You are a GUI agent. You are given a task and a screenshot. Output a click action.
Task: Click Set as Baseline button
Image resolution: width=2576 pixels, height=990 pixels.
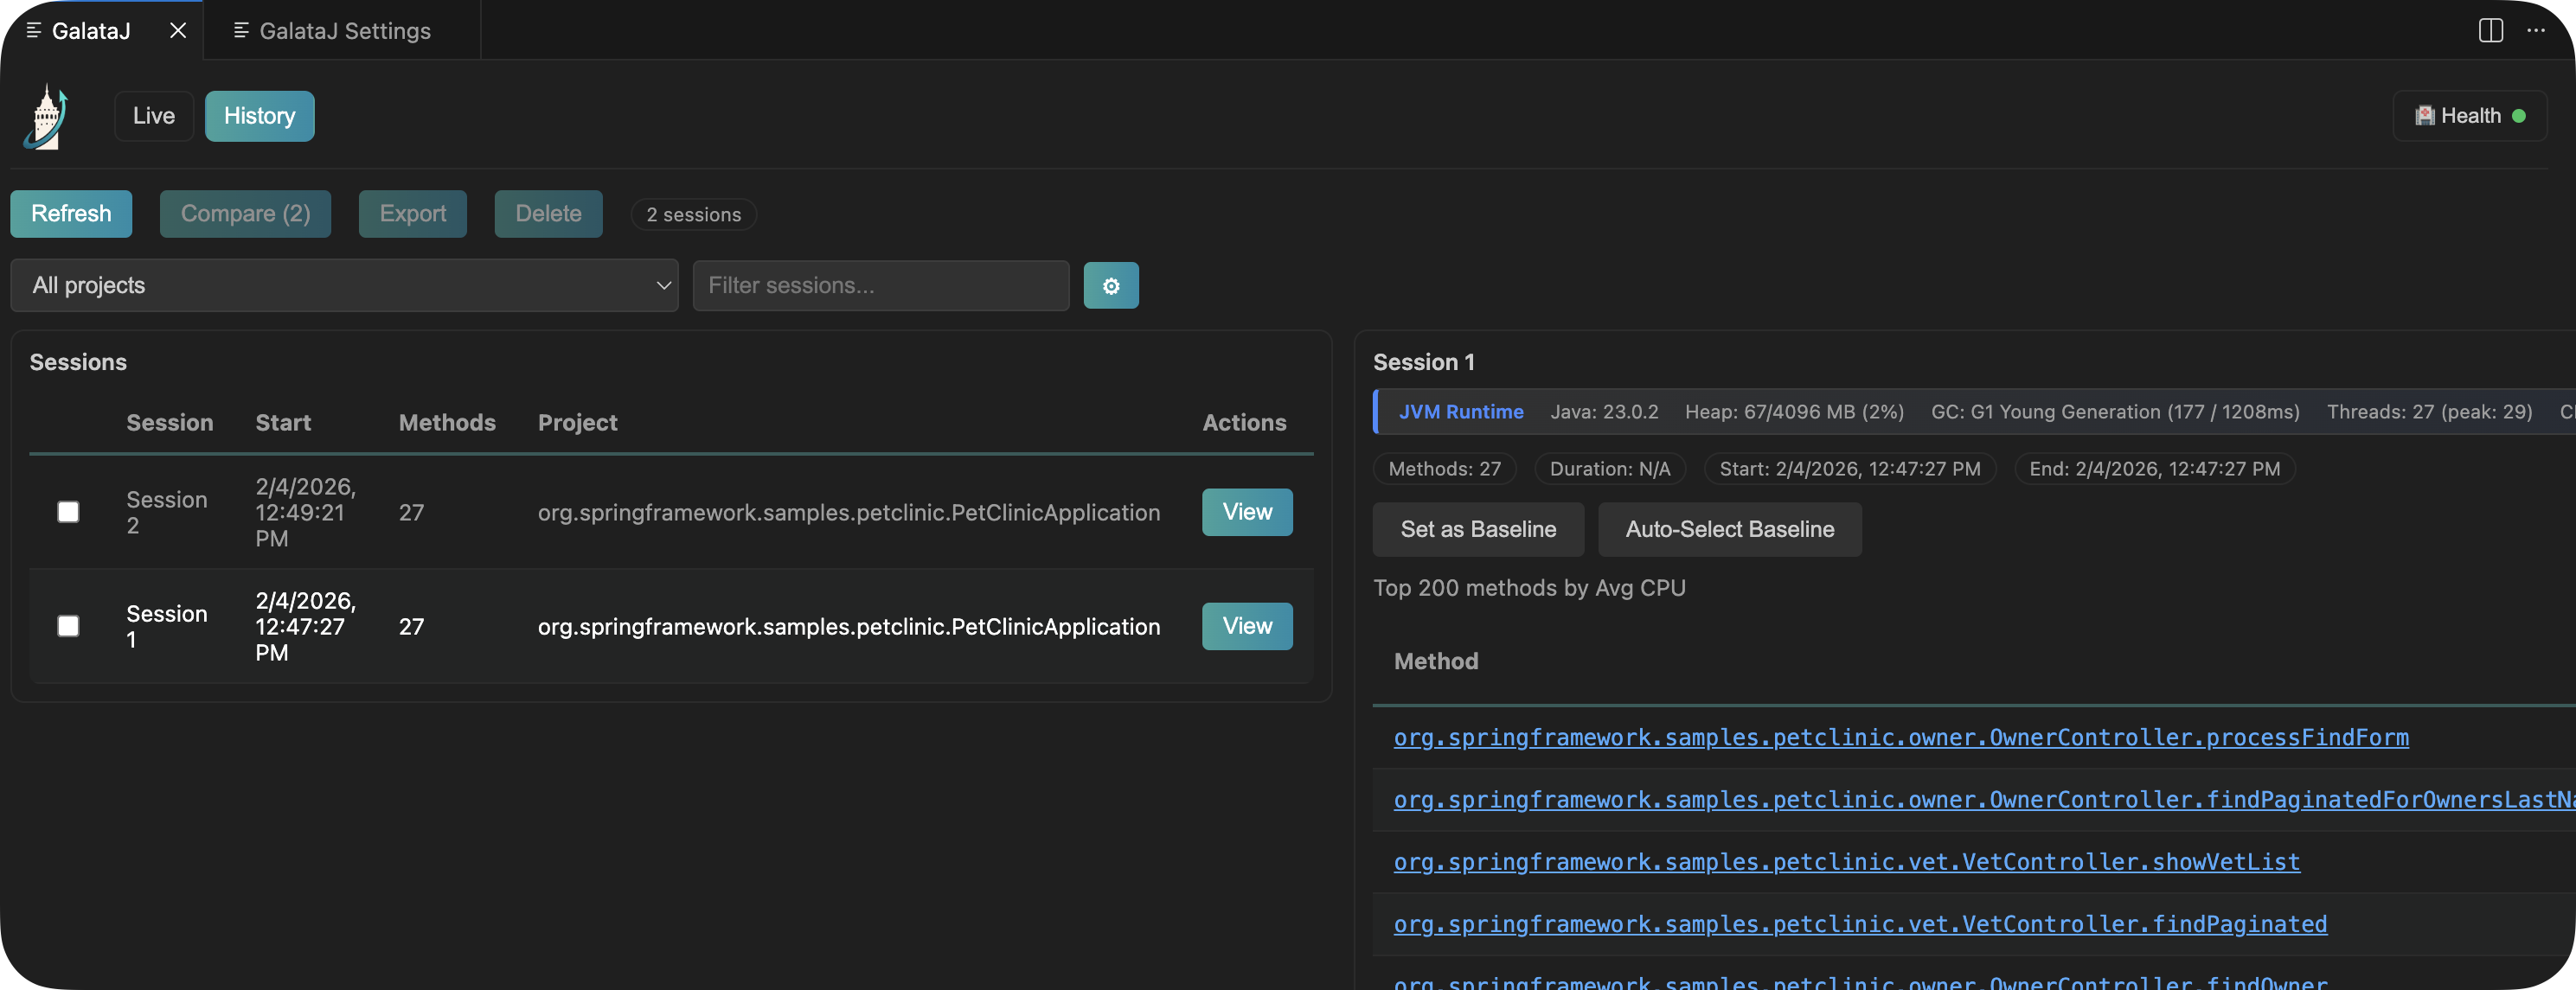(1477, 529)
